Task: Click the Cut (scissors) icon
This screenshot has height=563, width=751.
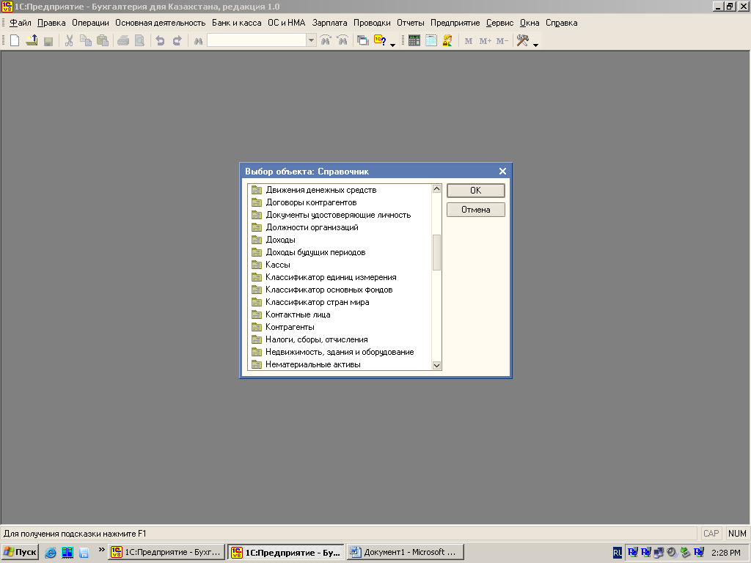Action: 69,41
